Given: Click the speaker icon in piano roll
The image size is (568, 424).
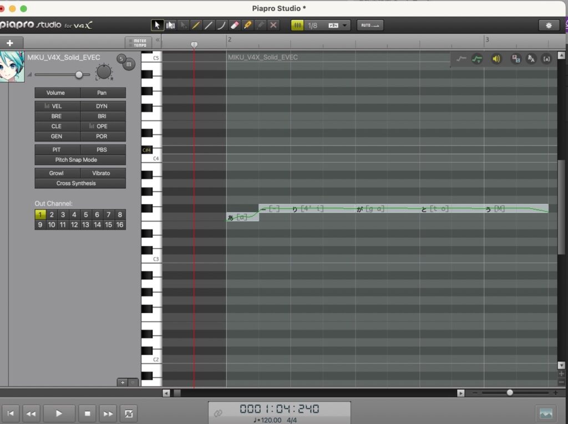Looking at the screenshot, I should click(496, 59).
